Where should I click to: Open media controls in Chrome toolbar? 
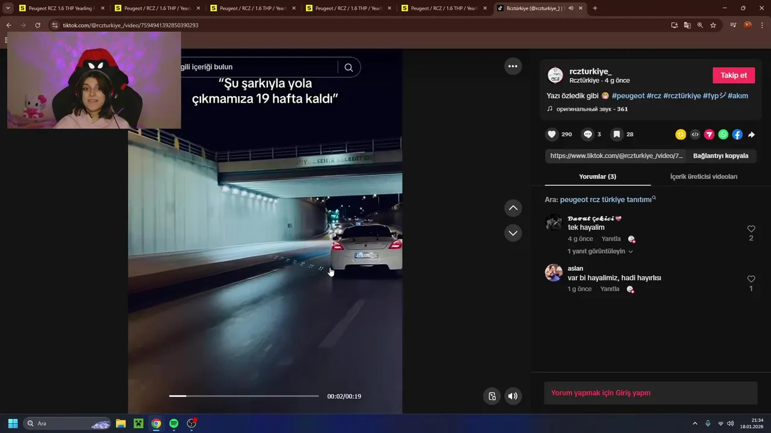click(x=733, y=25)
